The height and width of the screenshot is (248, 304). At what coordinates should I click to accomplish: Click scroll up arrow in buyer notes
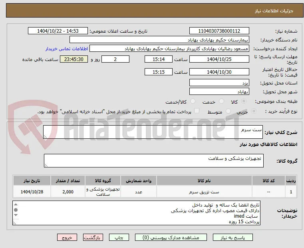click(x=16, y=205)
